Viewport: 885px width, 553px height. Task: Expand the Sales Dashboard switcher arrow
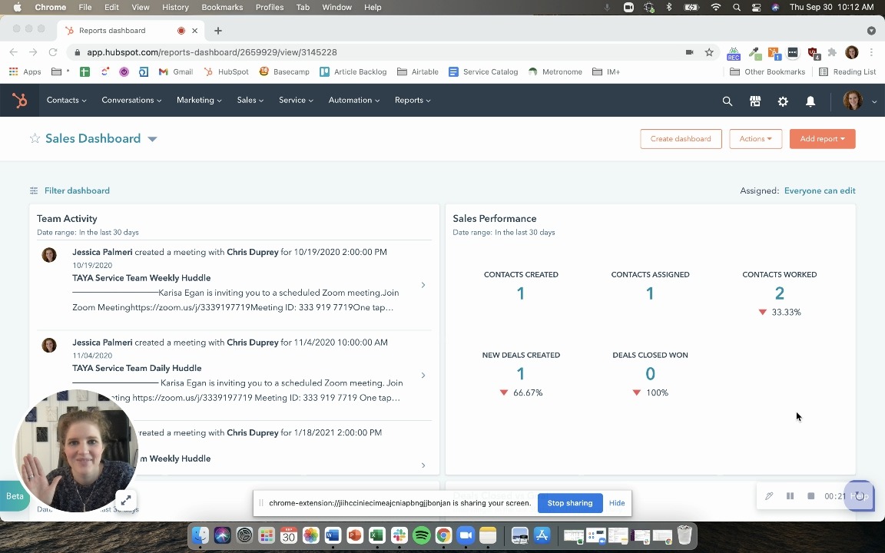click(x=152, y=139)
